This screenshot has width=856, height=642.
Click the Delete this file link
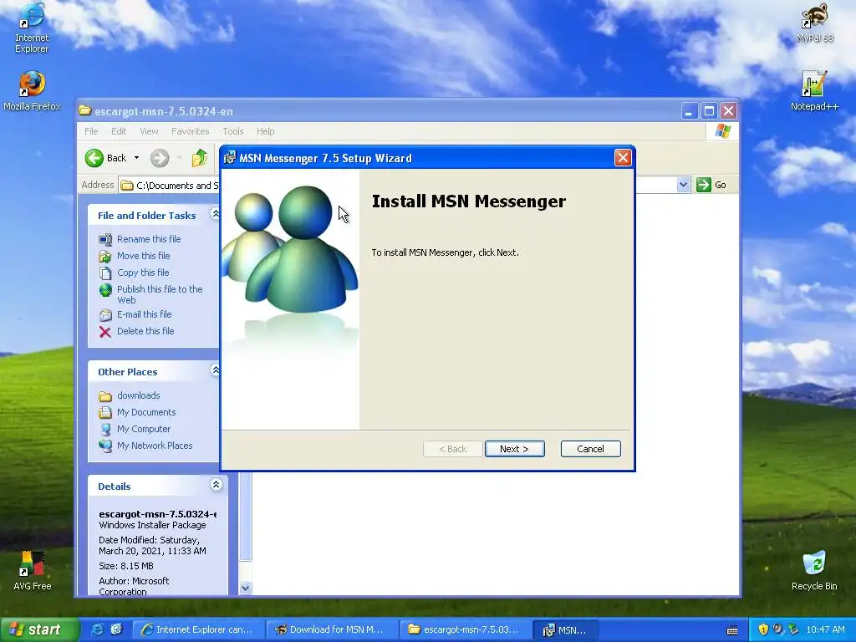pos(145,331)
